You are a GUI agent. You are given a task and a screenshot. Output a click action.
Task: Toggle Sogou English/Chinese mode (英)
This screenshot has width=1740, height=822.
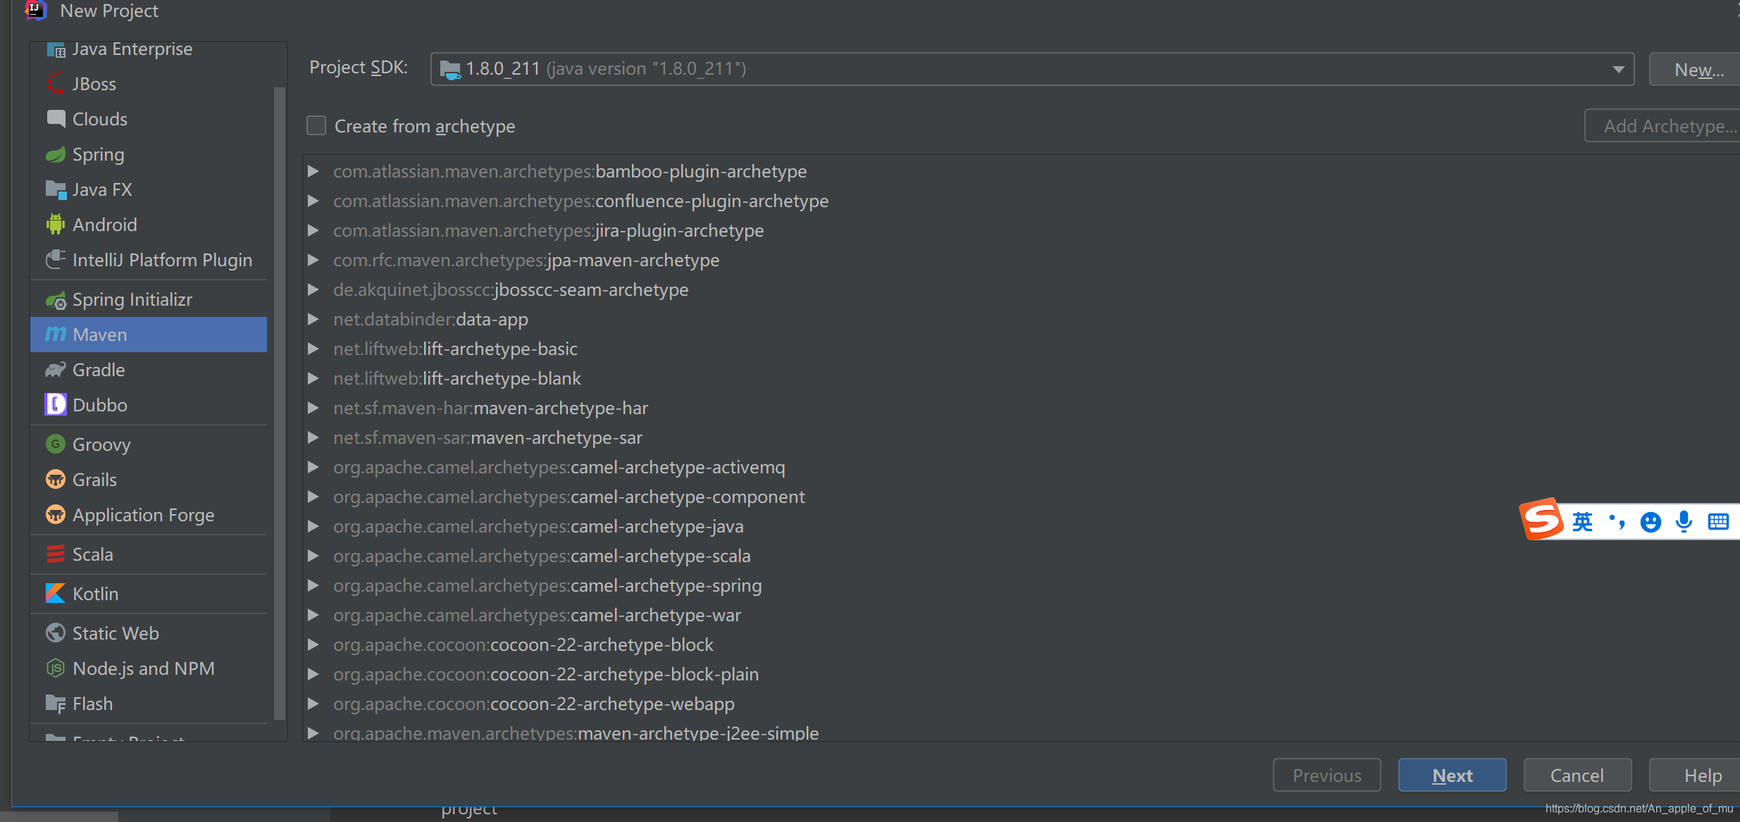tap(1582, 522)
